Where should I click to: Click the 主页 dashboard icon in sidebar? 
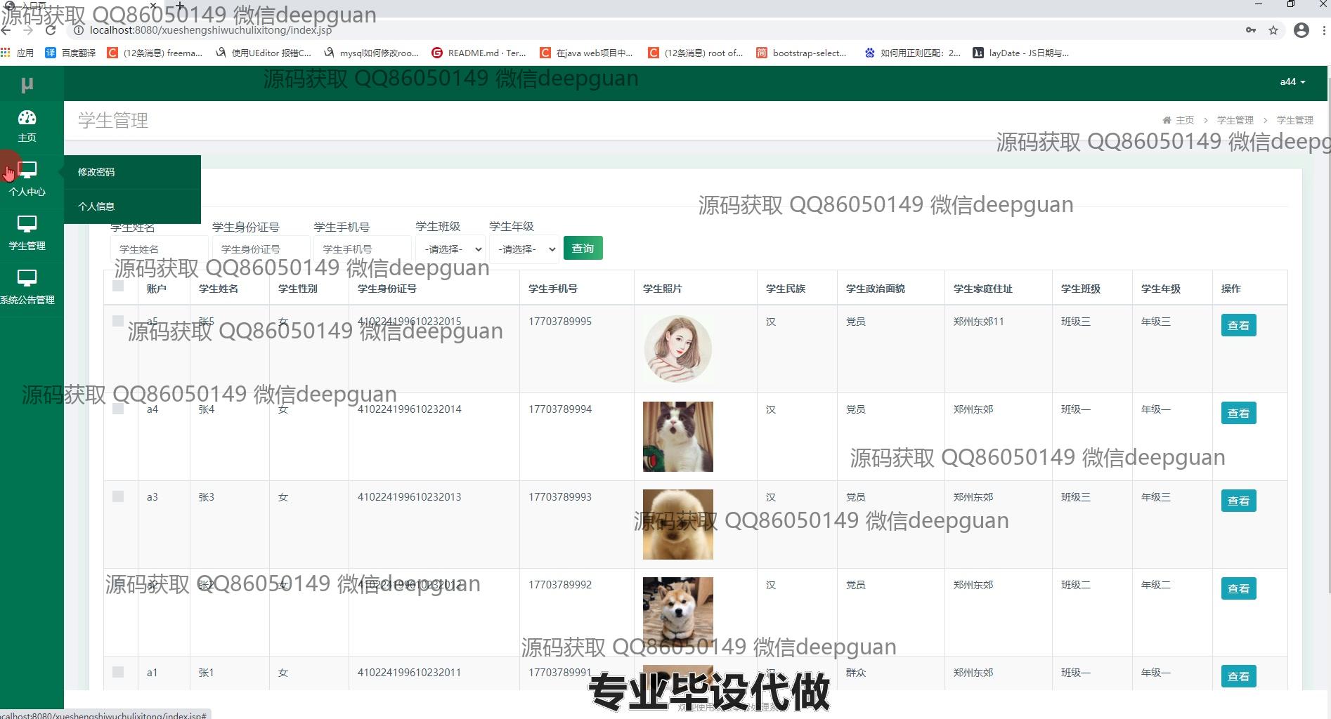[x=27, y=118]
